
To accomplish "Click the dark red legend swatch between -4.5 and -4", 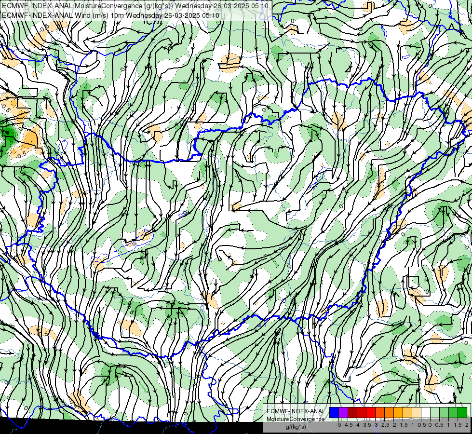I will pos(352,412).
